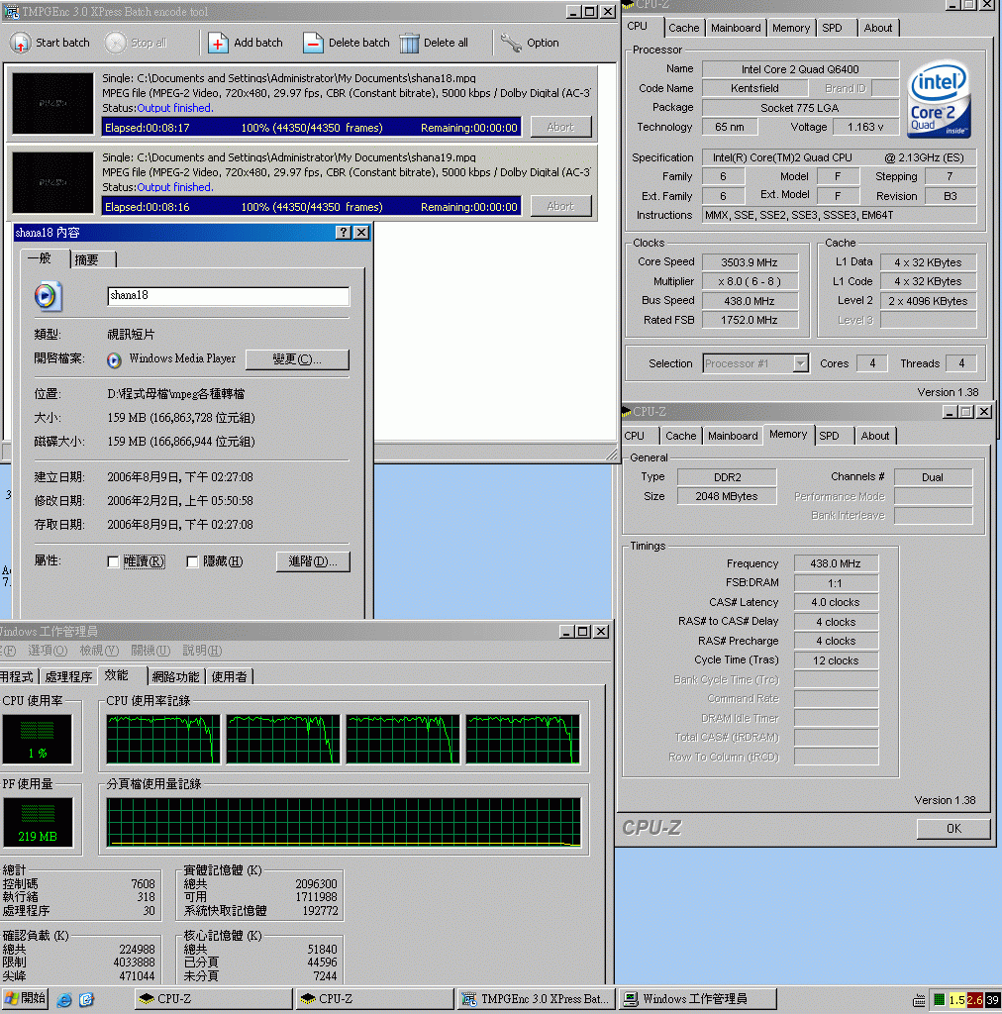Toggle the read-only (唯讀) checkbox

pos(113,562)
